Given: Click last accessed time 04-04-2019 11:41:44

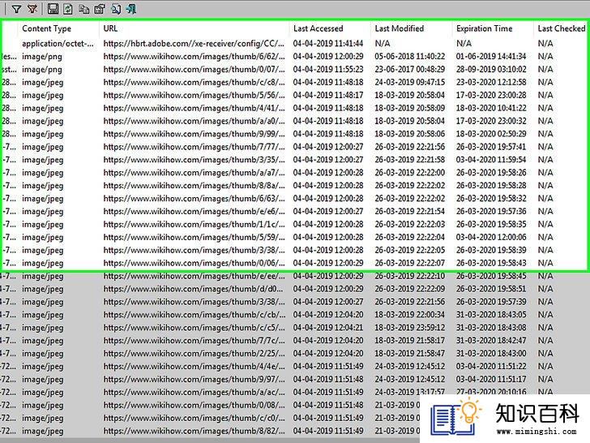Looking at the screenshot, I should pos(328,44).
